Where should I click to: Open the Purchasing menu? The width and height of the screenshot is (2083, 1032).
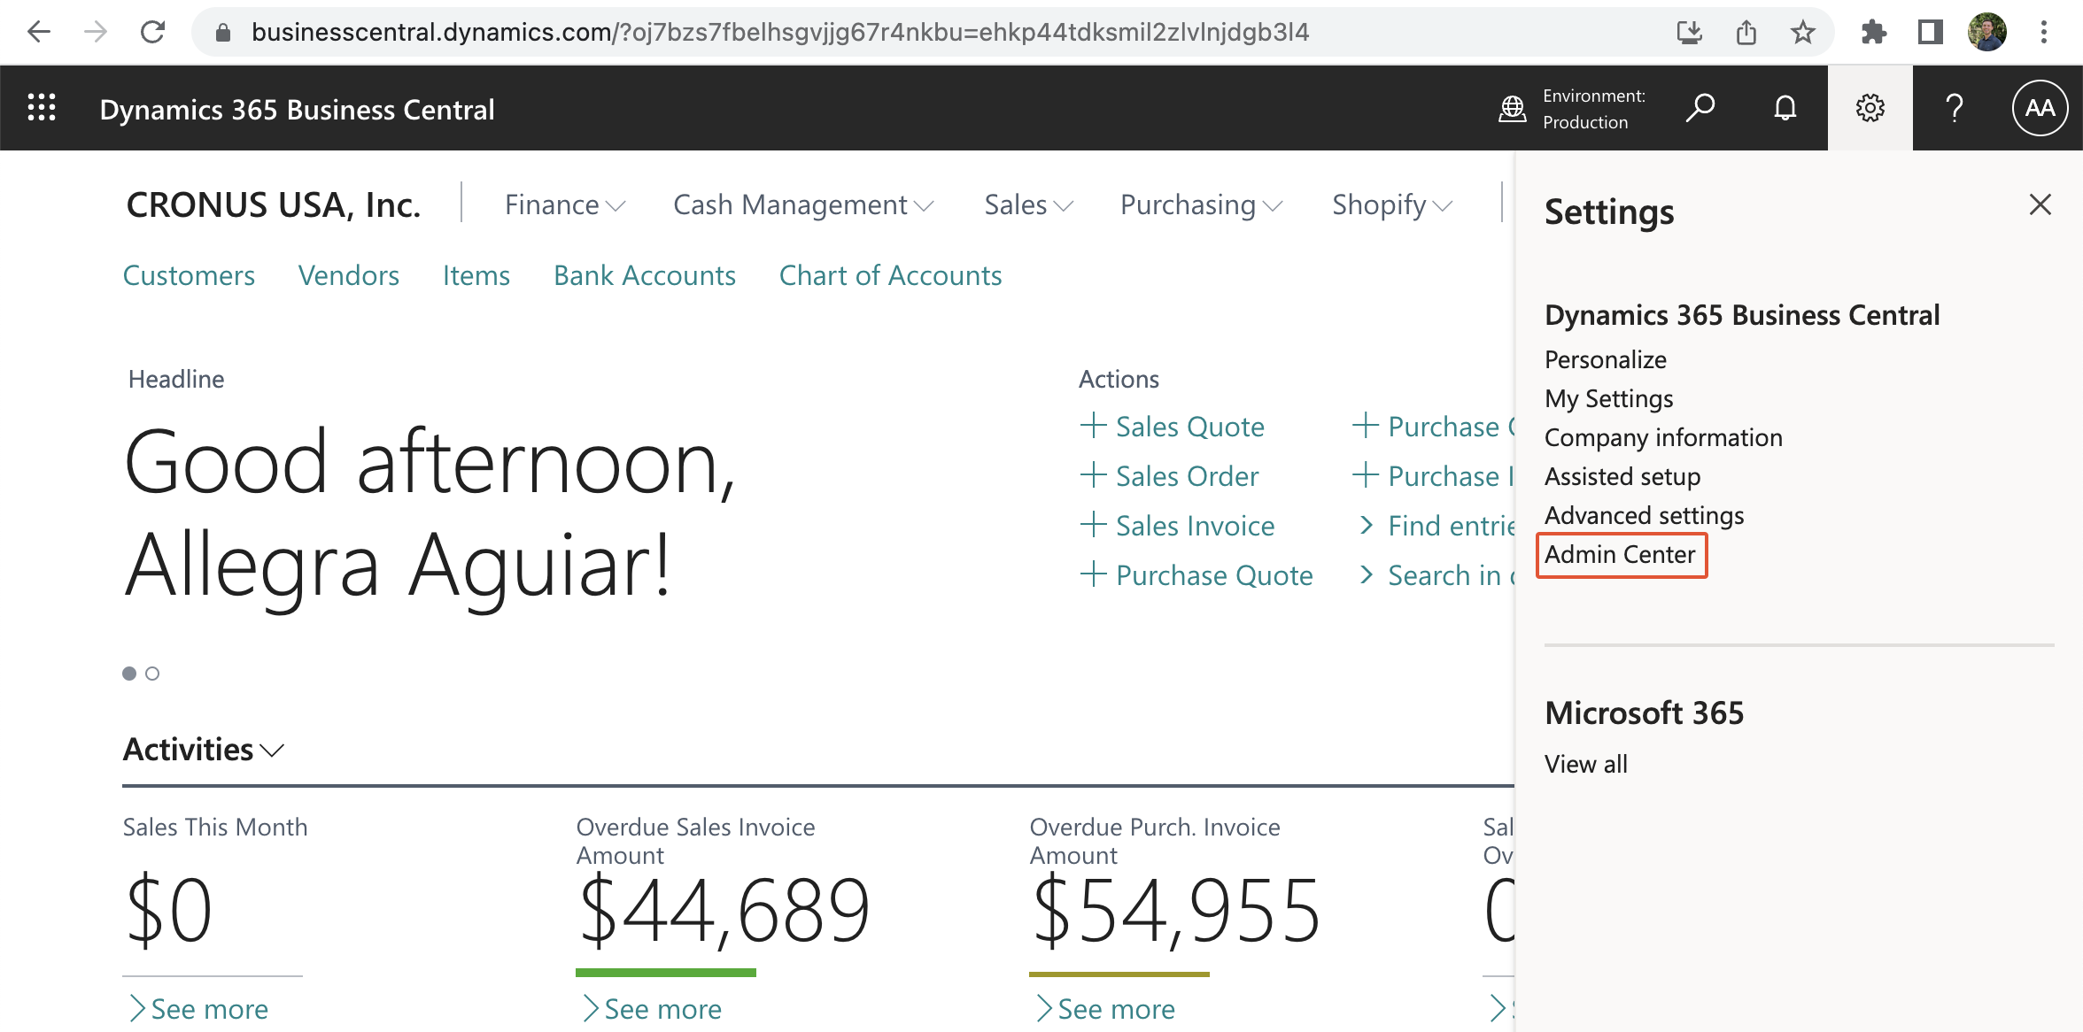(1200, 205)
